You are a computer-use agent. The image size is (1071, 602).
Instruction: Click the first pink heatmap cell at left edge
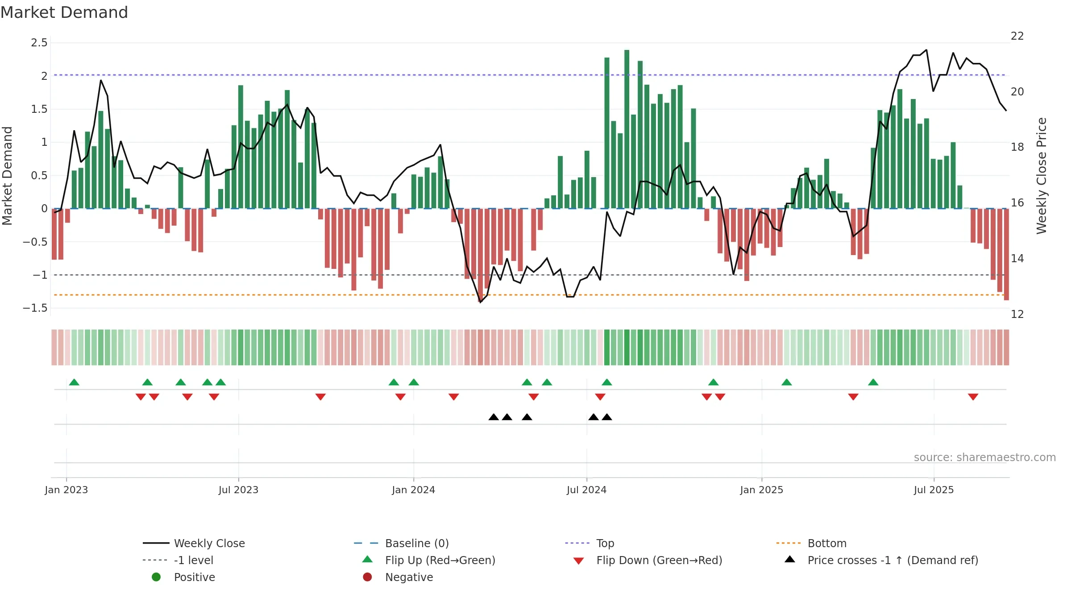[54, 347]
